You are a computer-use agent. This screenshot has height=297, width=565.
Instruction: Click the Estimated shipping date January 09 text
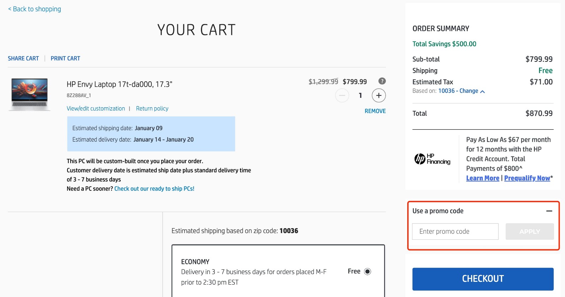117,128
